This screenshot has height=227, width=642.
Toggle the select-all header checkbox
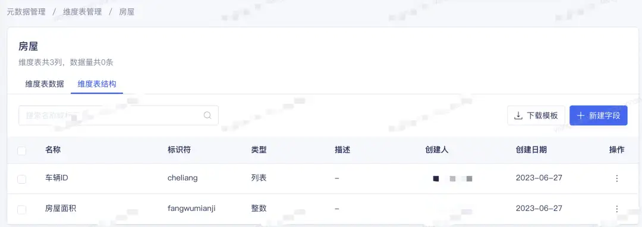[x=22, y=151]
